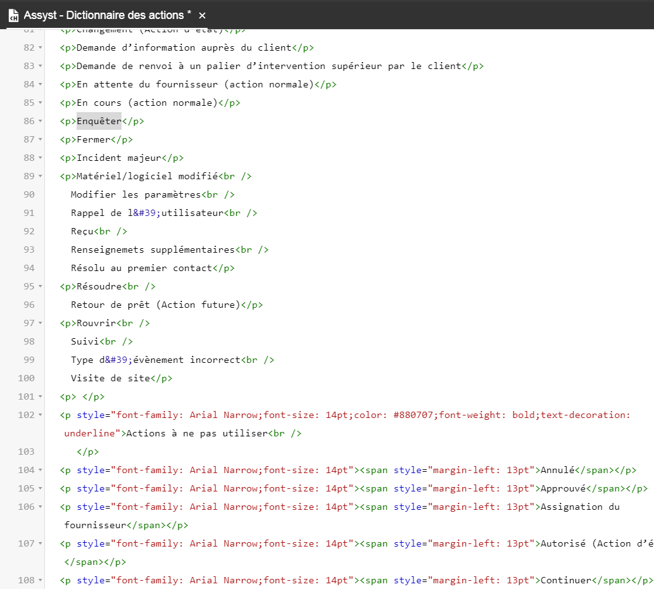Collapse the fold arrow on line 82
The height and width of the screenshot is (589, 654).
coord(41,47)
